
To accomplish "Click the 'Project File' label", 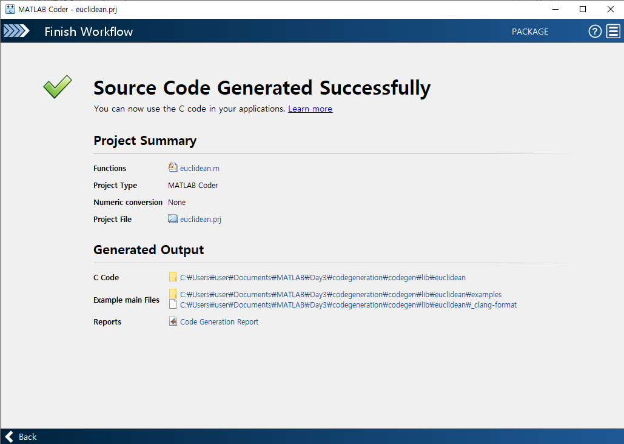I will pos(112,220).
